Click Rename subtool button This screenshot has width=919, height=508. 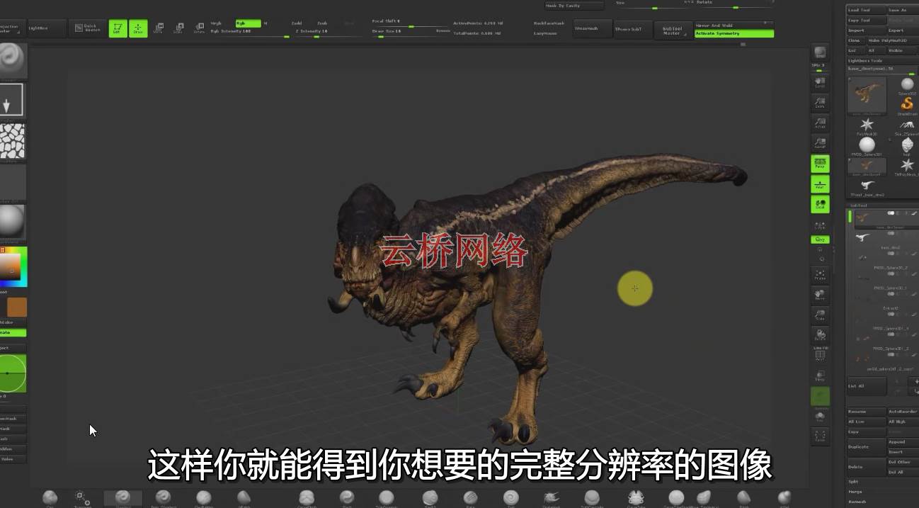866,412
